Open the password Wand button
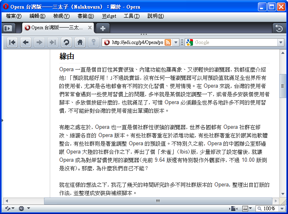Image resolution: width=288 pixels, height=214 pixels. tap(94, 42)
